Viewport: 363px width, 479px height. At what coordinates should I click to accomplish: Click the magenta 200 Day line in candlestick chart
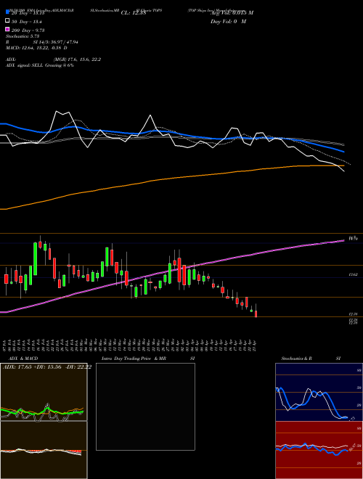click(171, 271)
